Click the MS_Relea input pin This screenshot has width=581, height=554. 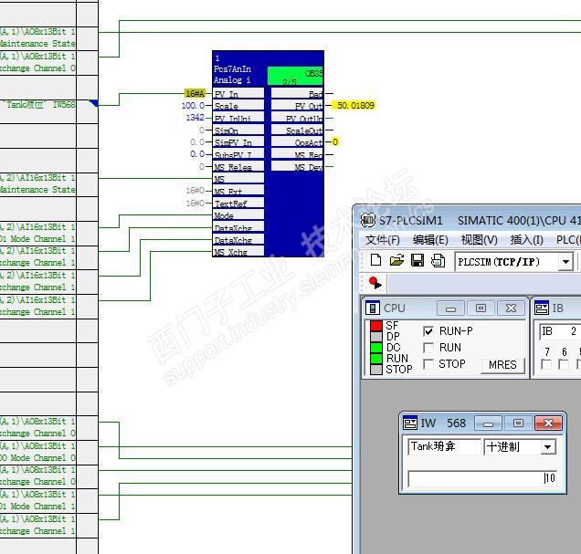[238, 166]
